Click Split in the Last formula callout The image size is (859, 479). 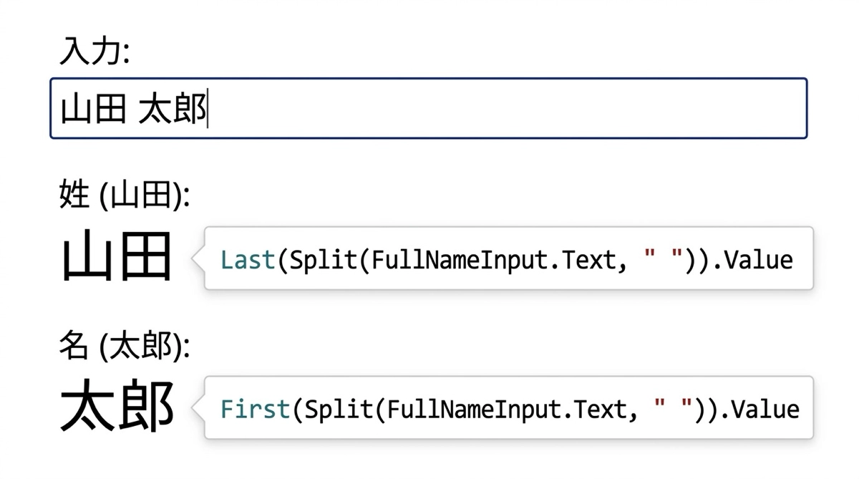point(323,259)
